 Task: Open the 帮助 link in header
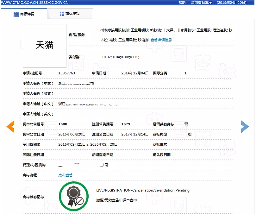pos(182,3)
